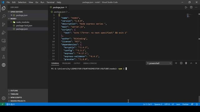Open the Manage gear settings
The height and width of the screenshot is (112, 200).
(3, 98)
